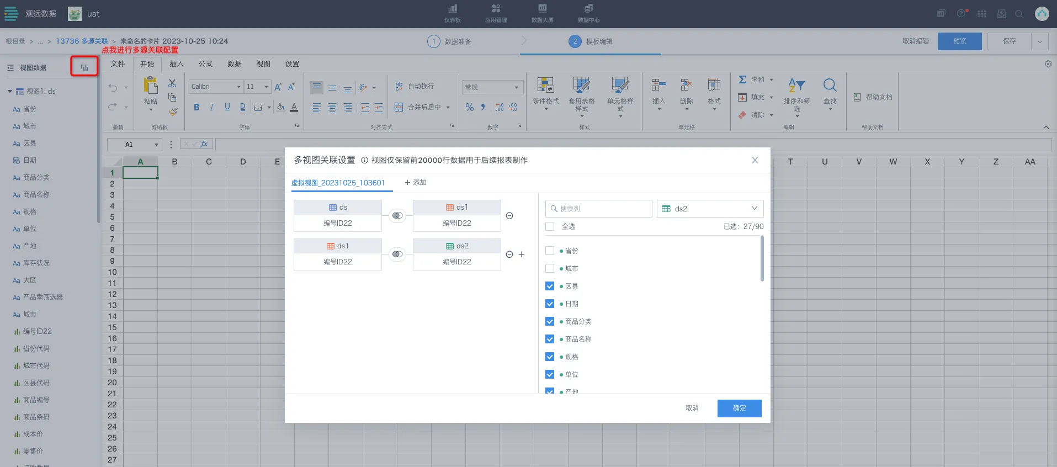Image resolution: width=1057 pixels, height=467 pixels.
Task: Open the ds2 dataset dropdown
Action: coord(710,209)
